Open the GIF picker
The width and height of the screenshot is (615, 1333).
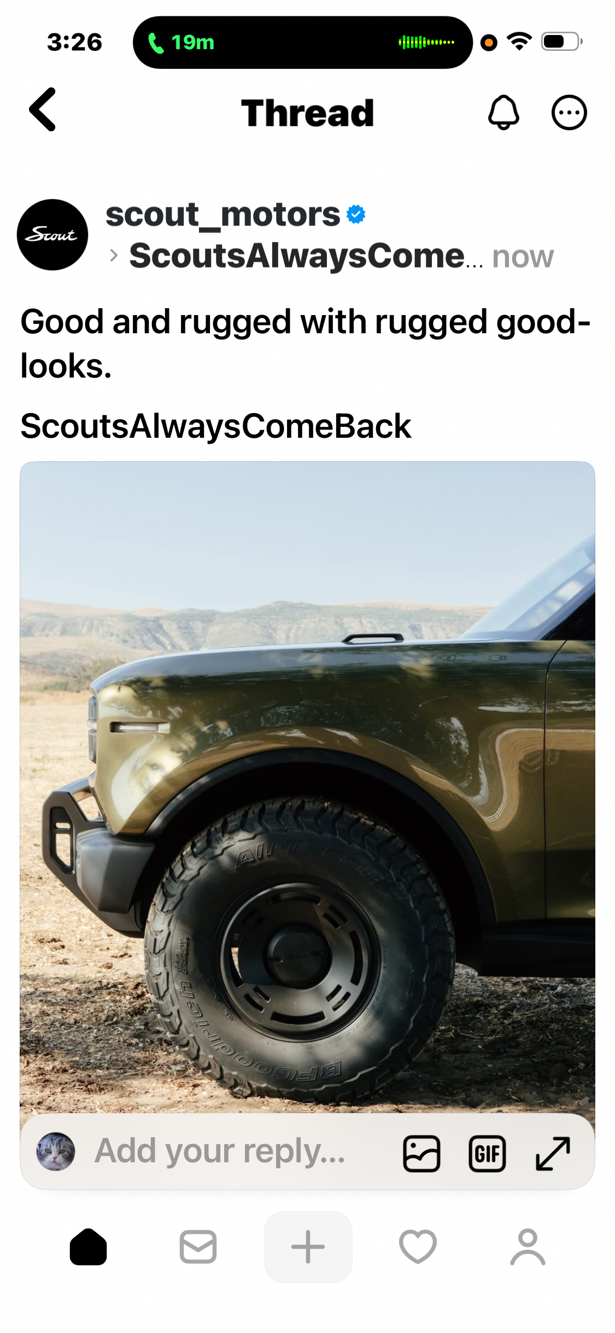[x=487, y=1154]
